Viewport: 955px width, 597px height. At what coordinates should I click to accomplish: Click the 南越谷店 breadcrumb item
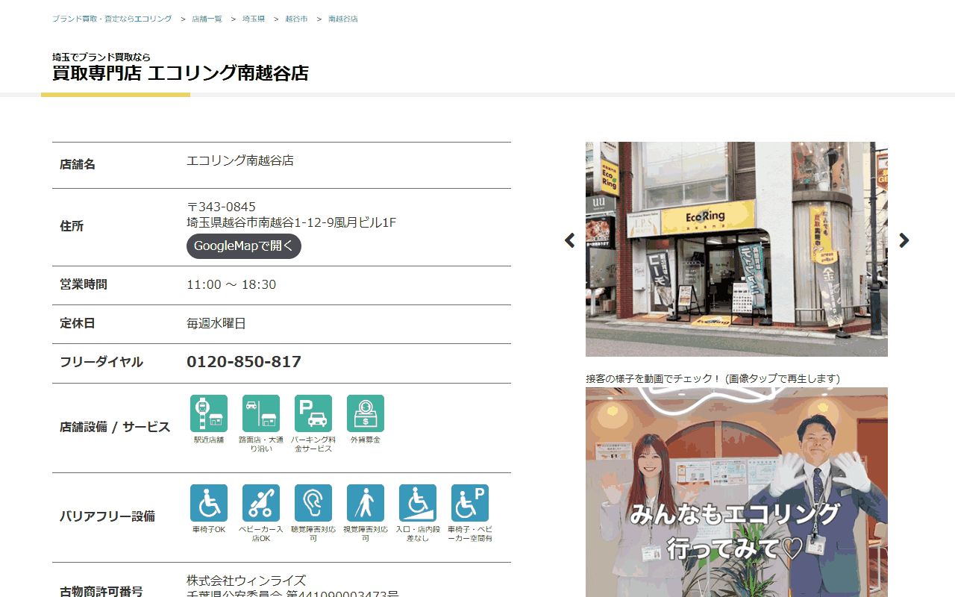tap(343, 19)
